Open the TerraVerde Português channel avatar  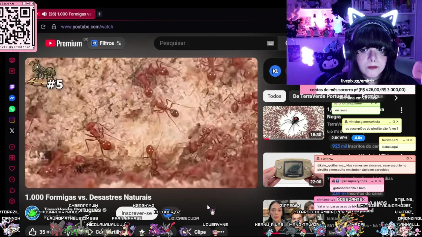(x=32, y=213)
